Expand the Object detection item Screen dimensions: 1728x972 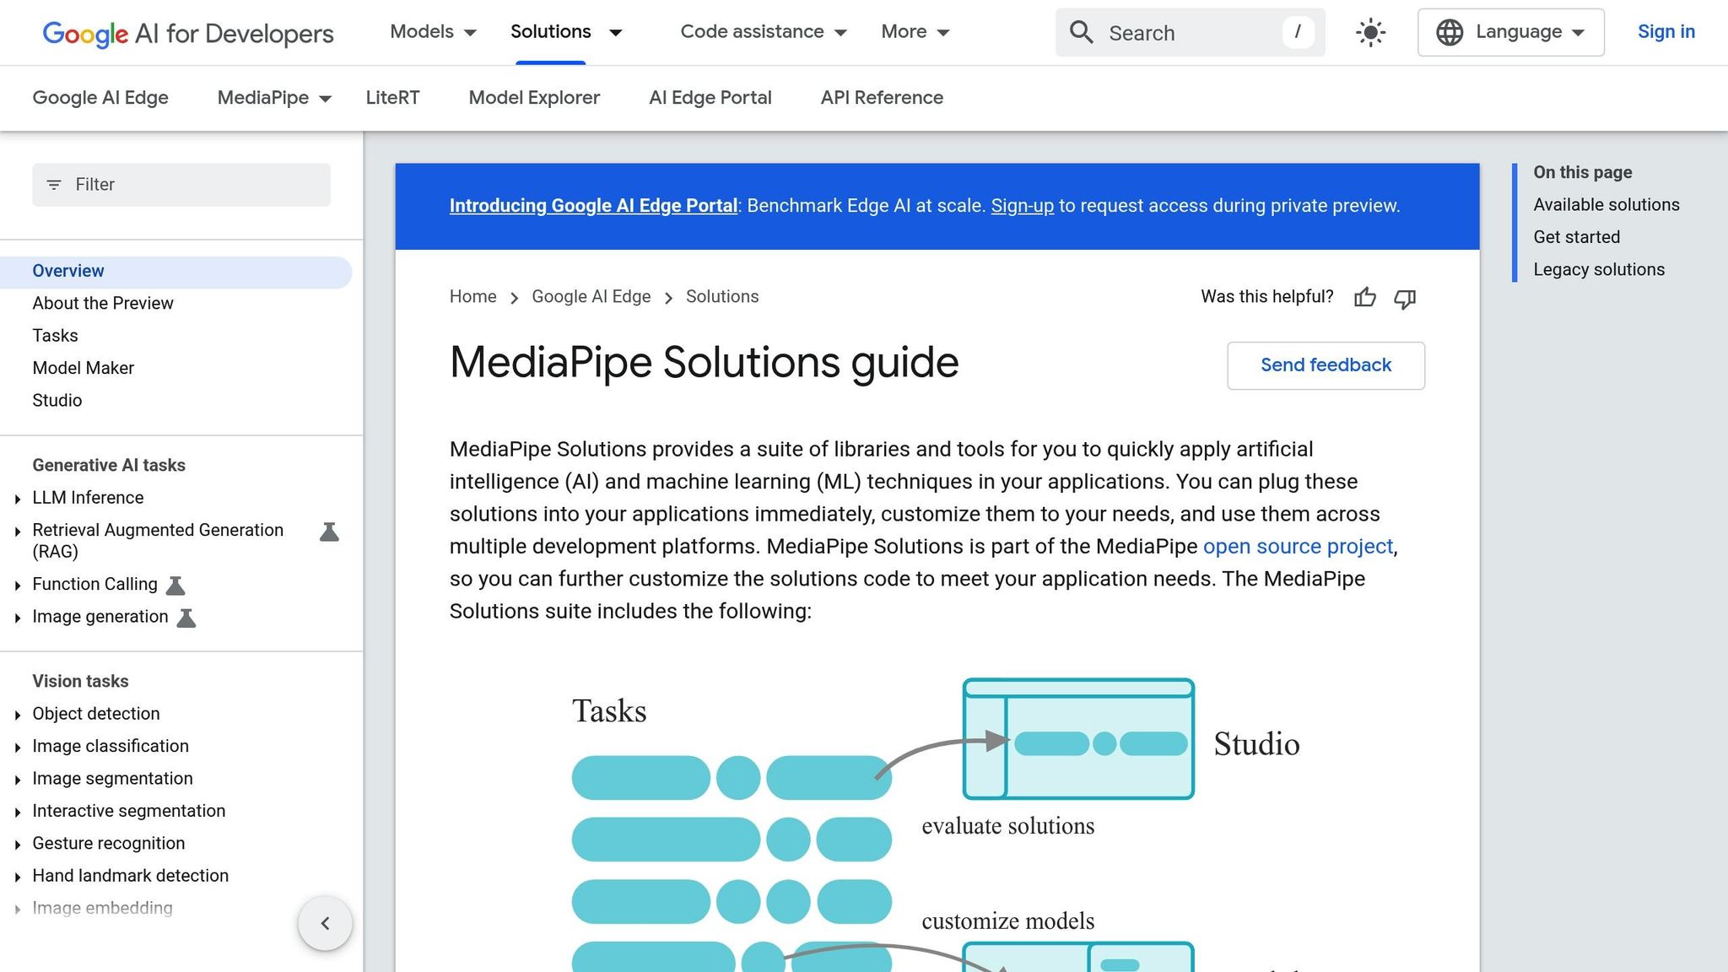click(18, 715)
